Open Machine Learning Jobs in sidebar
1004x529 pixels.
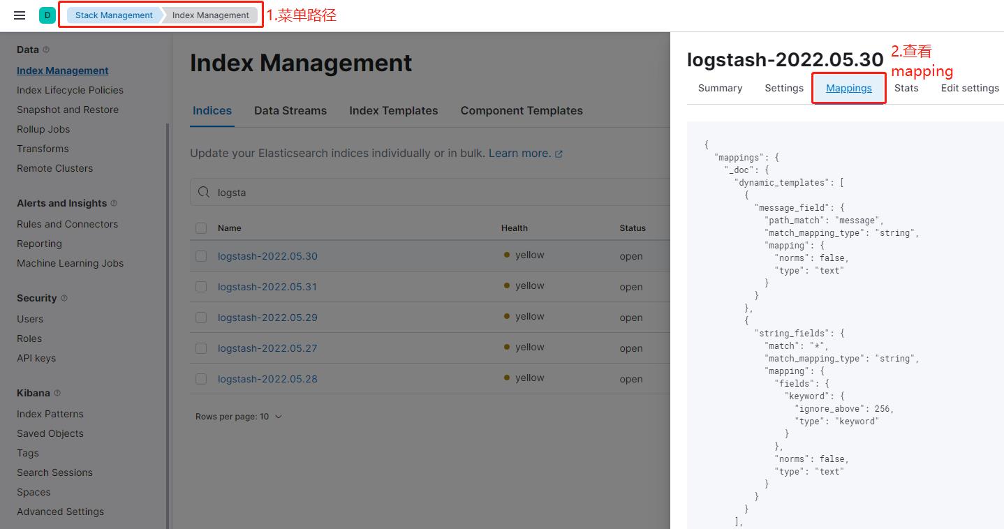[70, 263]
